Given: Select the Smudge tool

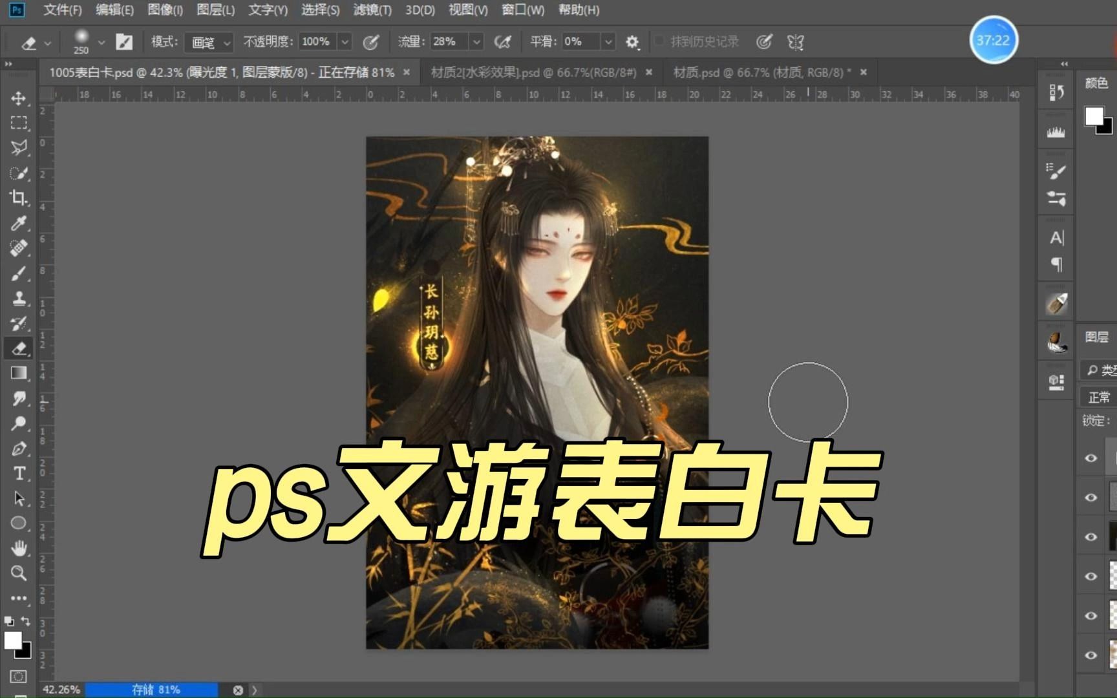Looking at the screenshot, I should pos(18,398).
